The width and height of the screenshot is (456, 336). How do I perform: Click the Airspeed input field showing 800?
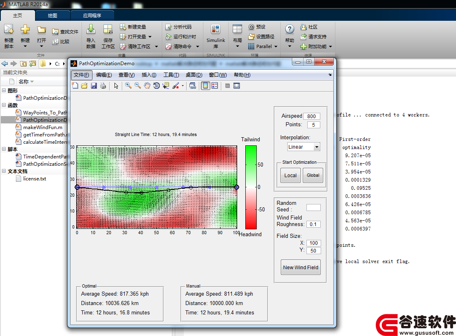[311, 116]
